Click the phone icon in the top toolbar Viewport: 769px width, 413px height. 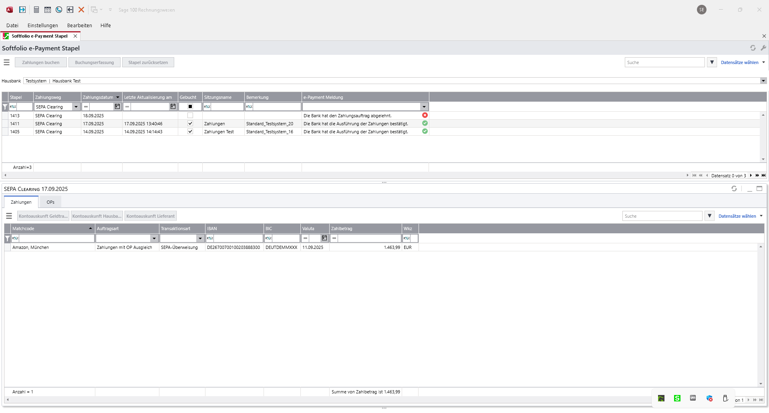(59, 10)
